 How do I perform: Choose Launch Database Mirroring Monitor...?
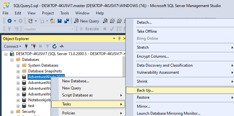180,113
